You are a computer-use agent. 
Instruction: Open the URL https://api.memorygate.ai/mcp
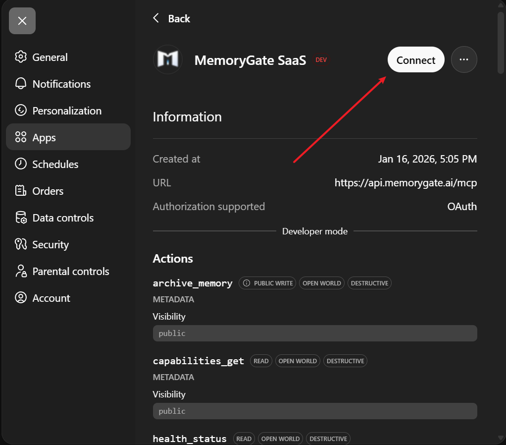click(x=405, y=182)
